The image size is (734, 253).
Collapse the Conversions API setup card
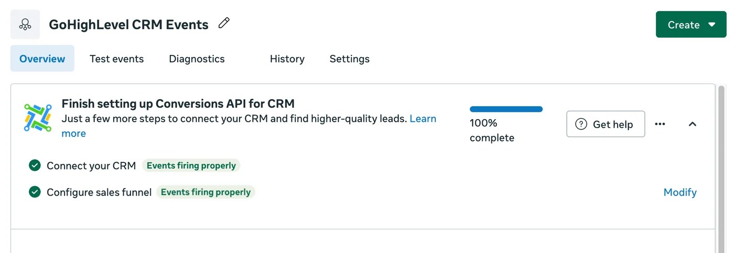point(693,124)
